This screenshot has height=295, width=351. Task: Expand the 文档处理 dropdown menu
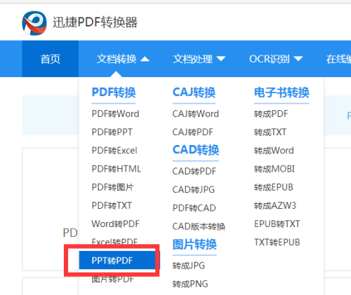[199, 59]
